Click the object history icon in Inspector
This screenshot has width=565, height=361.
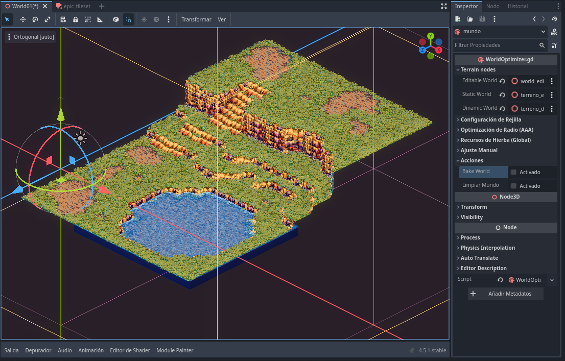pos(555,19)
